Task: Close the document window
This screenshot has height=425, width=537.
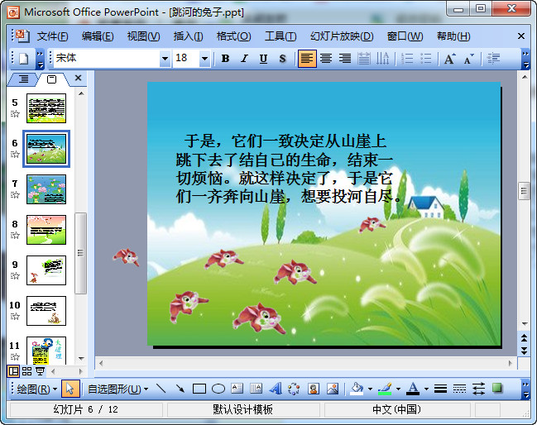Action: tap(521, 36)
